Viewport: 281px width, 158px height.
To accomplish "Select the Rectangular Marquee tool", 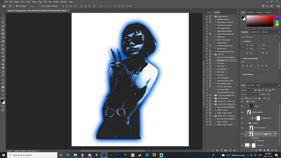I will tap(3, 18).
